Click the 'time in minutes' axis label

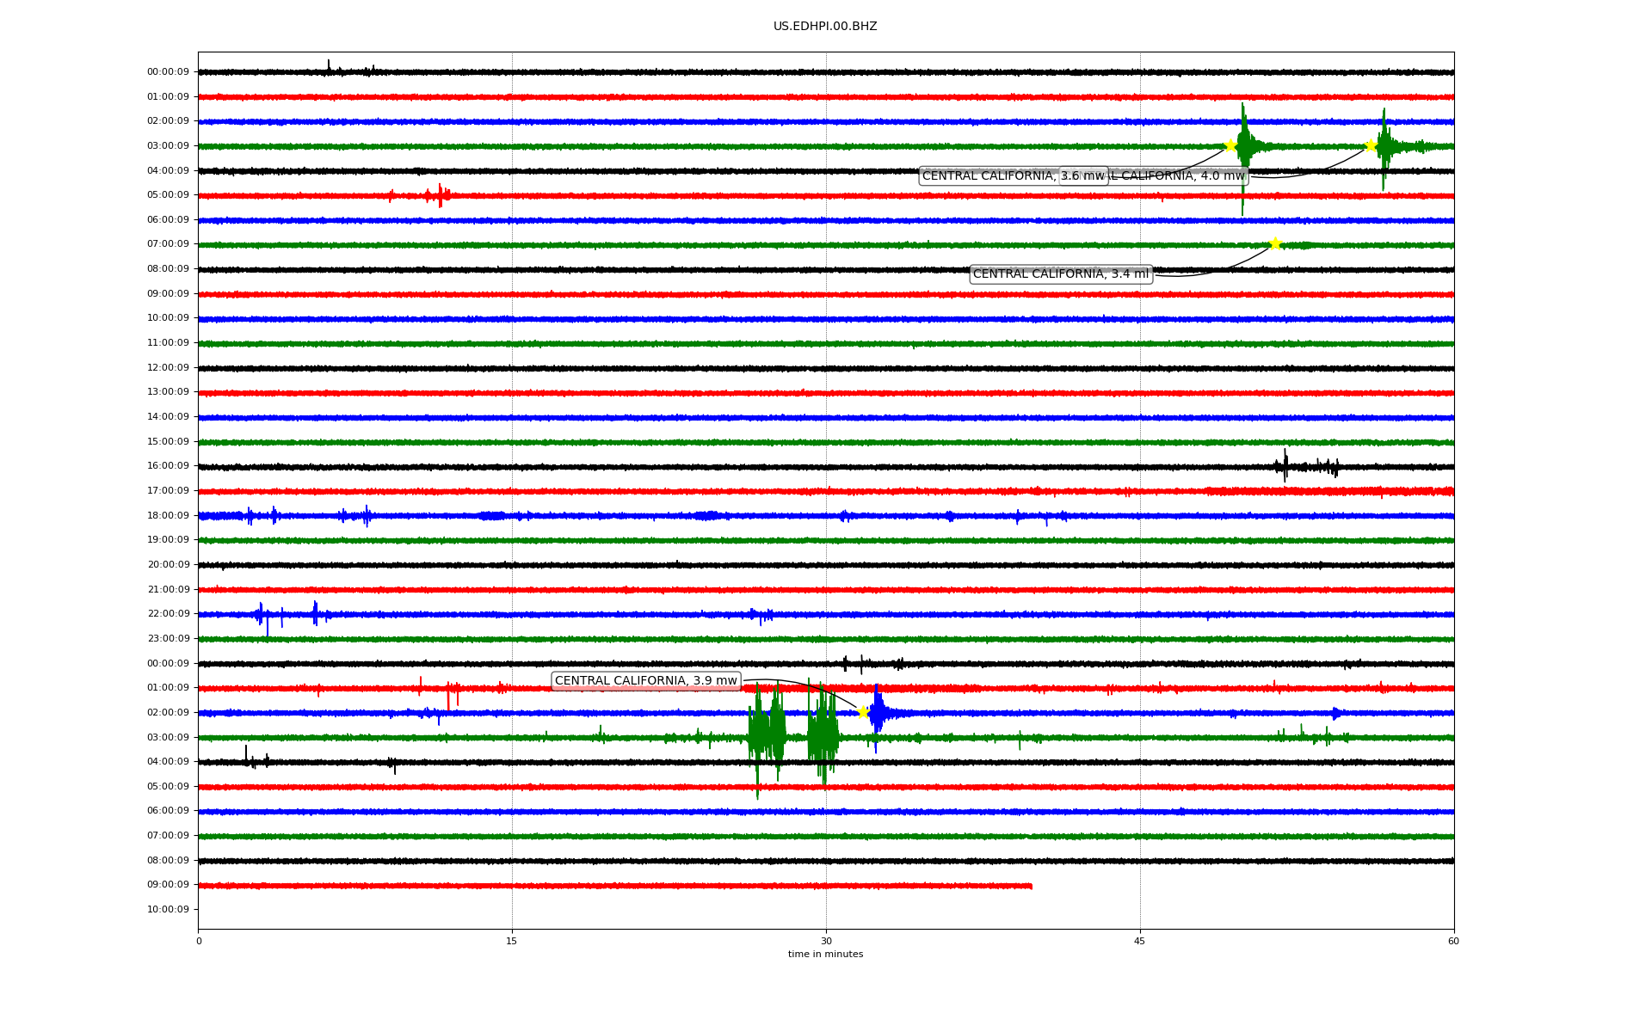(824, 954)
